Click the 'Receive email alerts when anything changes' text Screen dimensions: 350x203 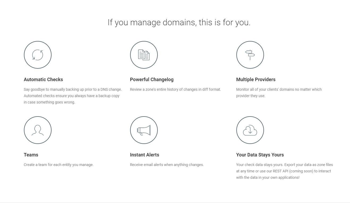[167, 165]
